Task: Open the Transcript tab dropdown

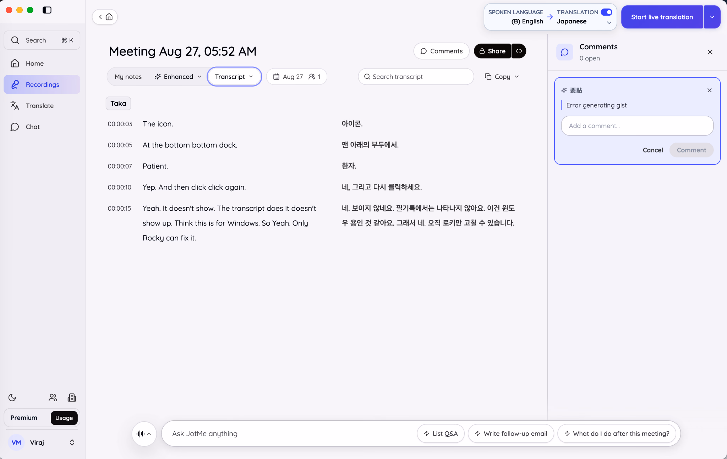Action: (x=234, y=77)
